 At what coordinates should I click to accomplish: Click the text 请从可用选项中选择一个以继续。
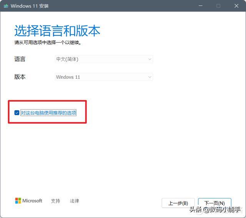pyautogui.click(x=48, y=43)
